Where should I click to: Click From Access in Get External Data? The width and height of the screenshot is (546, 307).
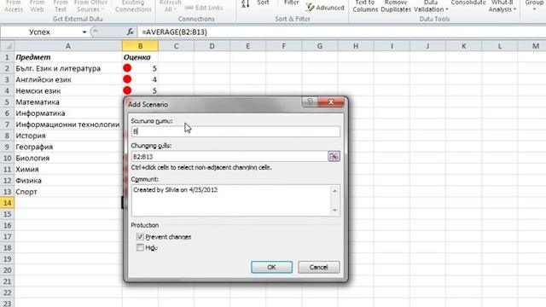click(14, 6)
